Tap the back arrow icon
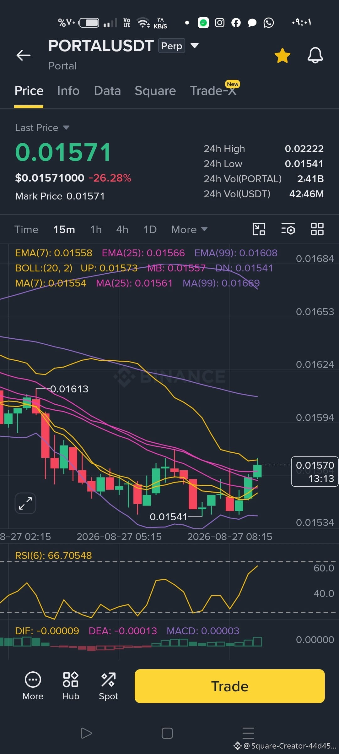 24,55
